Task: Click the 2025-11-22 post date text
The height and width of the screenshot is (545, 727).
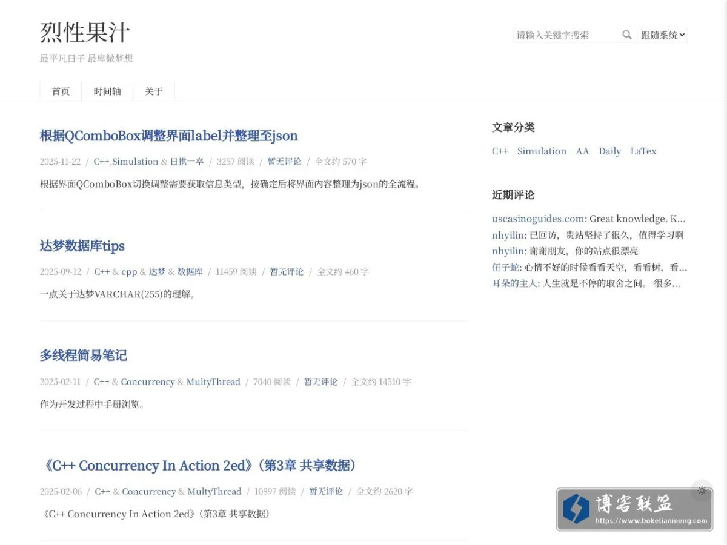Action: 60,162
